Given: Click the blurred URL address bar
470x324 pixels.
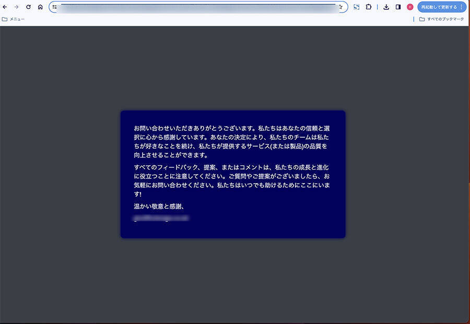Looking at the screenshot, I should pos(198,7).
